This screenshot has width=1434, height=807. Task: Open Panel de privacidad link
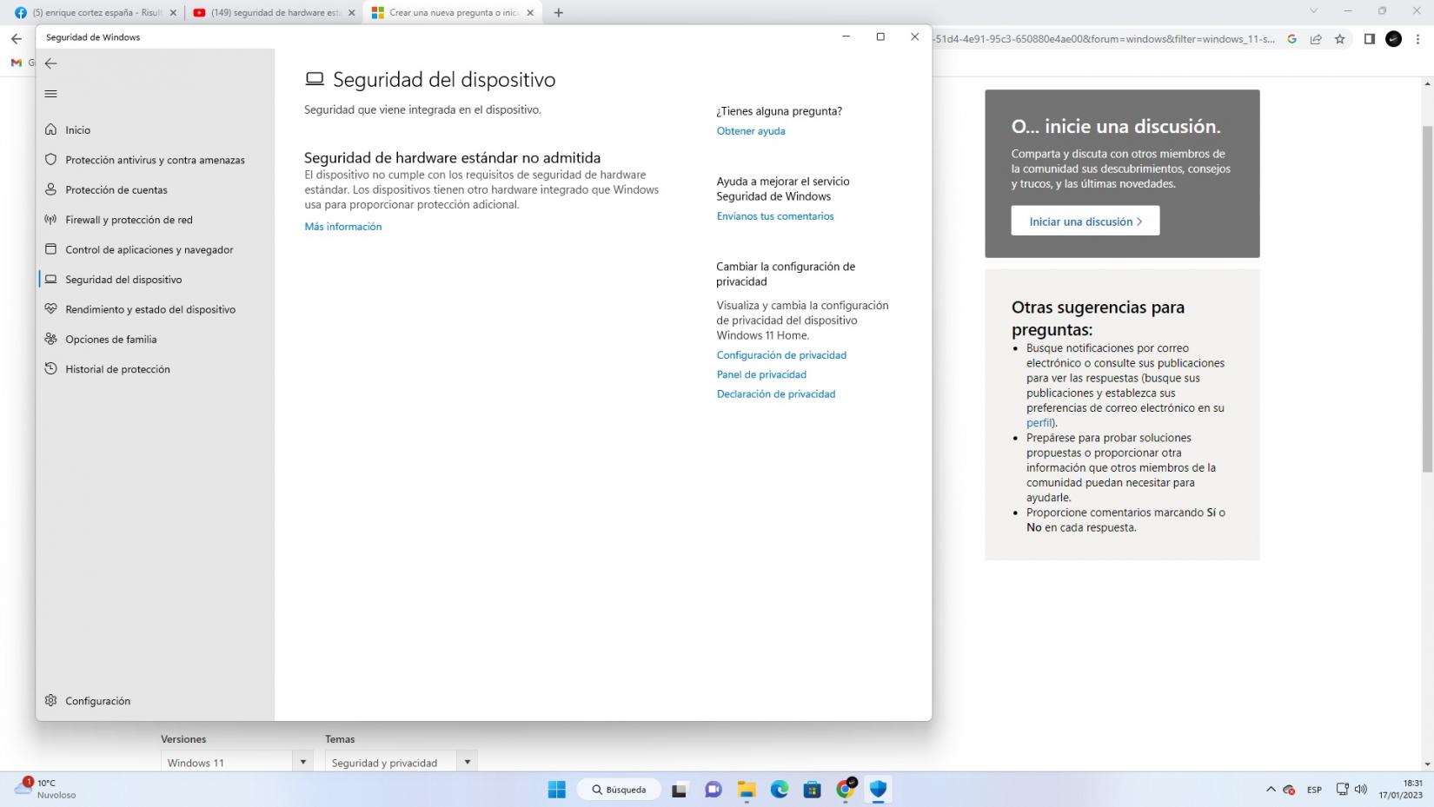point(761,374)
